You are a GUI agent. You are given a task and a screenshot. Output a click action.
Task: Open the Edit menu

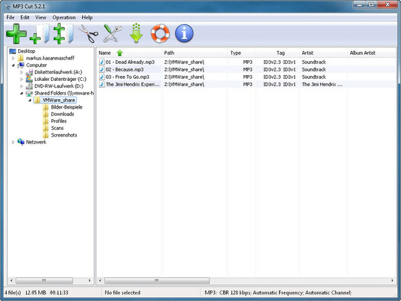(25, 18)
